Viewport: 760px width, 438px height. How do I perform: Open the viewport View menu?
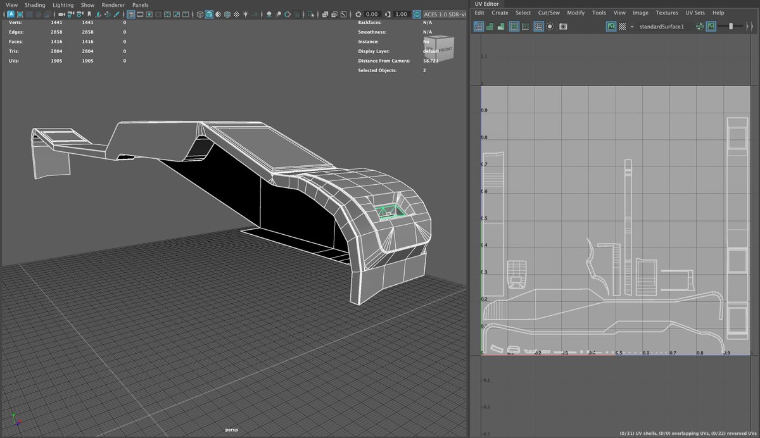click(x=11, y=4)
